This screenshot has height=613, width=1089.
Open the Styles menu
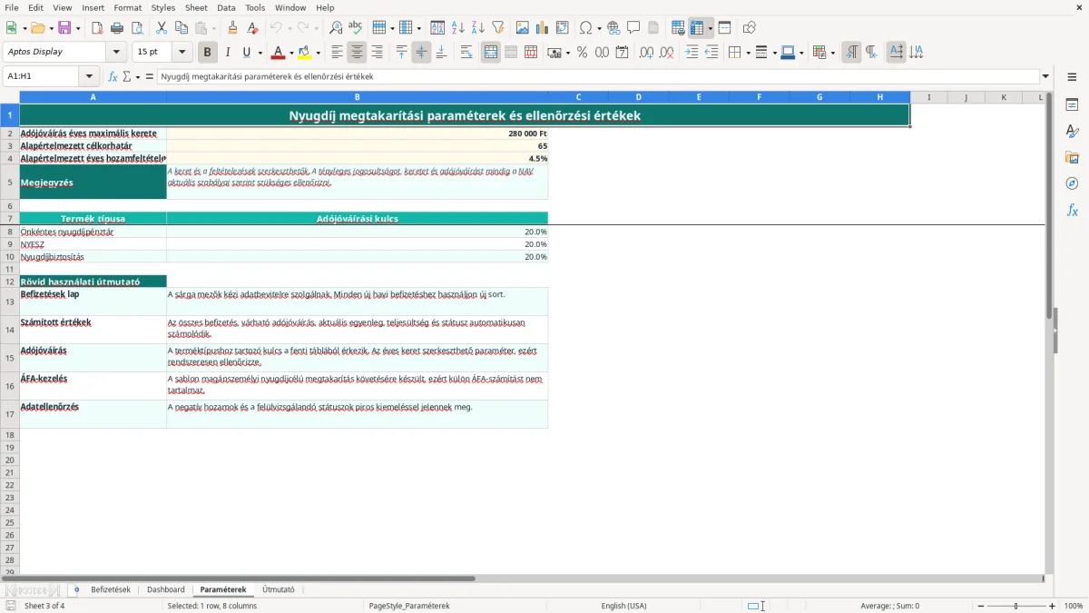(x=163, y=7)
